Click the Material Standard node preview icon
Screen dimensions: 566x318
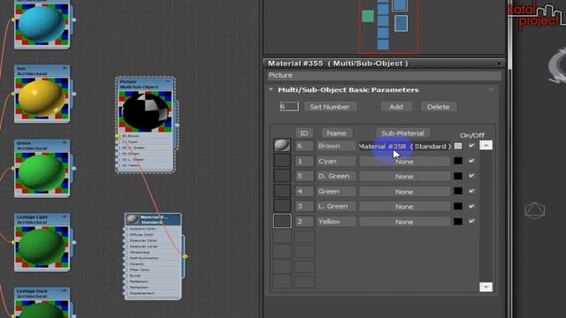click(133, 219)
